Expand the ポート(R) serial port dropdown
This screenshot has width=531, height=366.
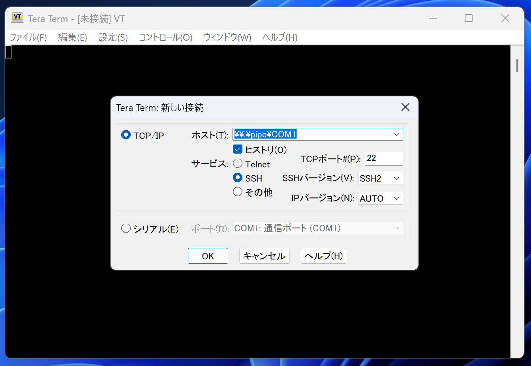[x=396, y=228]
